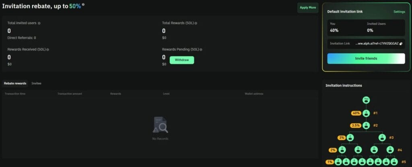Click the Wallet address column header
Viewport: 412px width, 167px height.
(x=254, y=94)
